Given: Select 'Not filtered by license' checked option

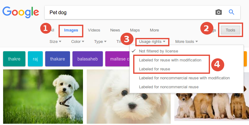Looking at the screenshot, I should coord(158,51).
